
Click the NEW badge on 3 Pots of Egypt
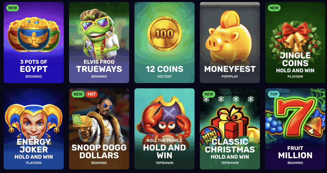(12, 8)
